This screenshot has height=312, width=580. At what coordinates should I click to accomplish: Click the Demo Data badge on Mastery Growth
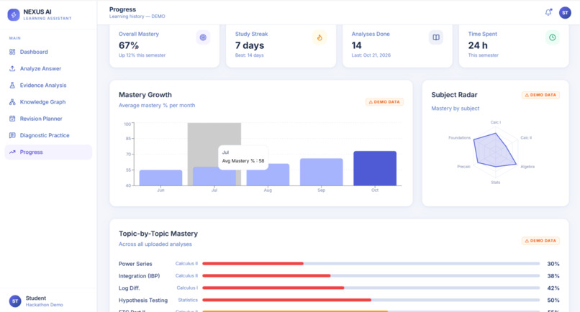click(384, 102)
